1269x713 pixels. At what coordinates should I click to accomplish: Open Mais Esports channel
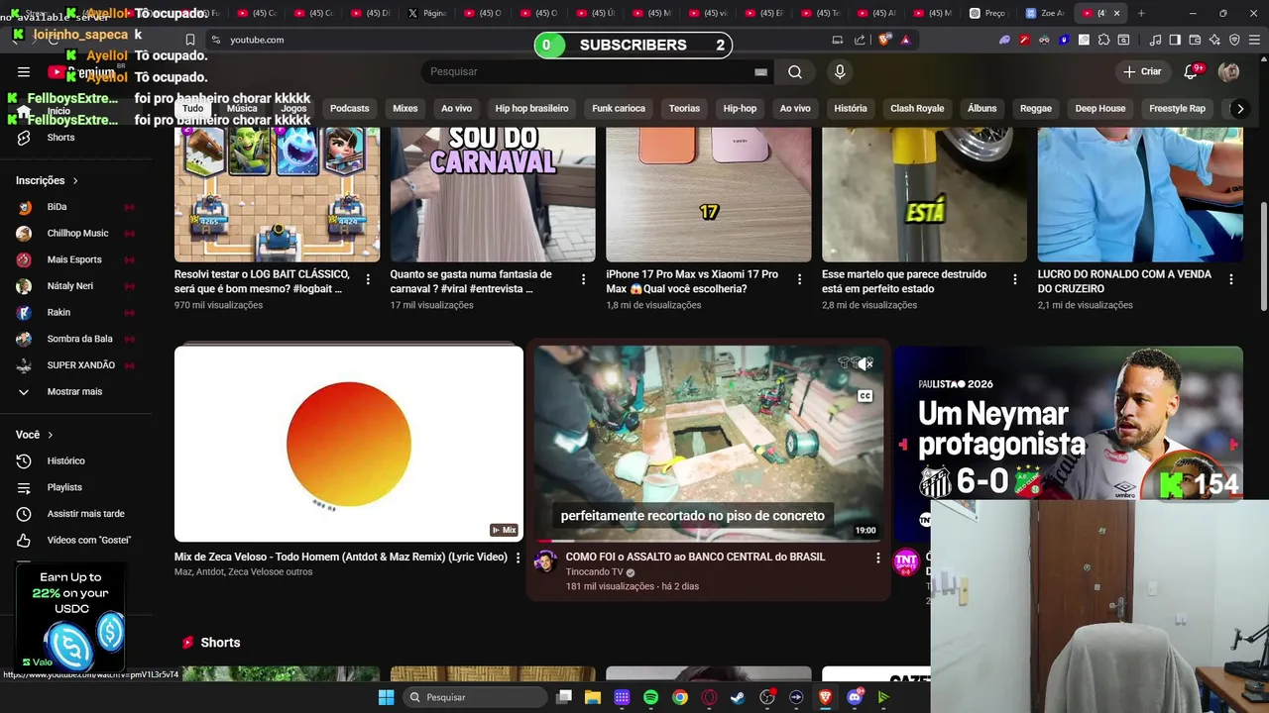[x=76, y=259]
